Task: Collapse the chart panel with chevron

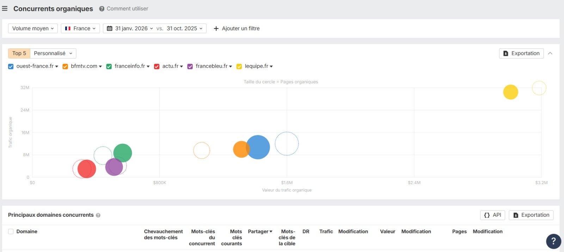Action: click(x=550, y=53)
